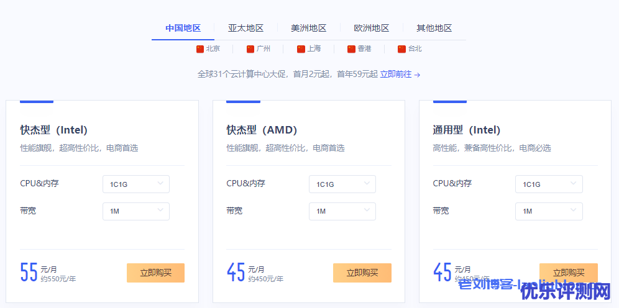This screenshot has width=619, height=308.
Task: Select the 香港 city flag icon
Action: 351,49
